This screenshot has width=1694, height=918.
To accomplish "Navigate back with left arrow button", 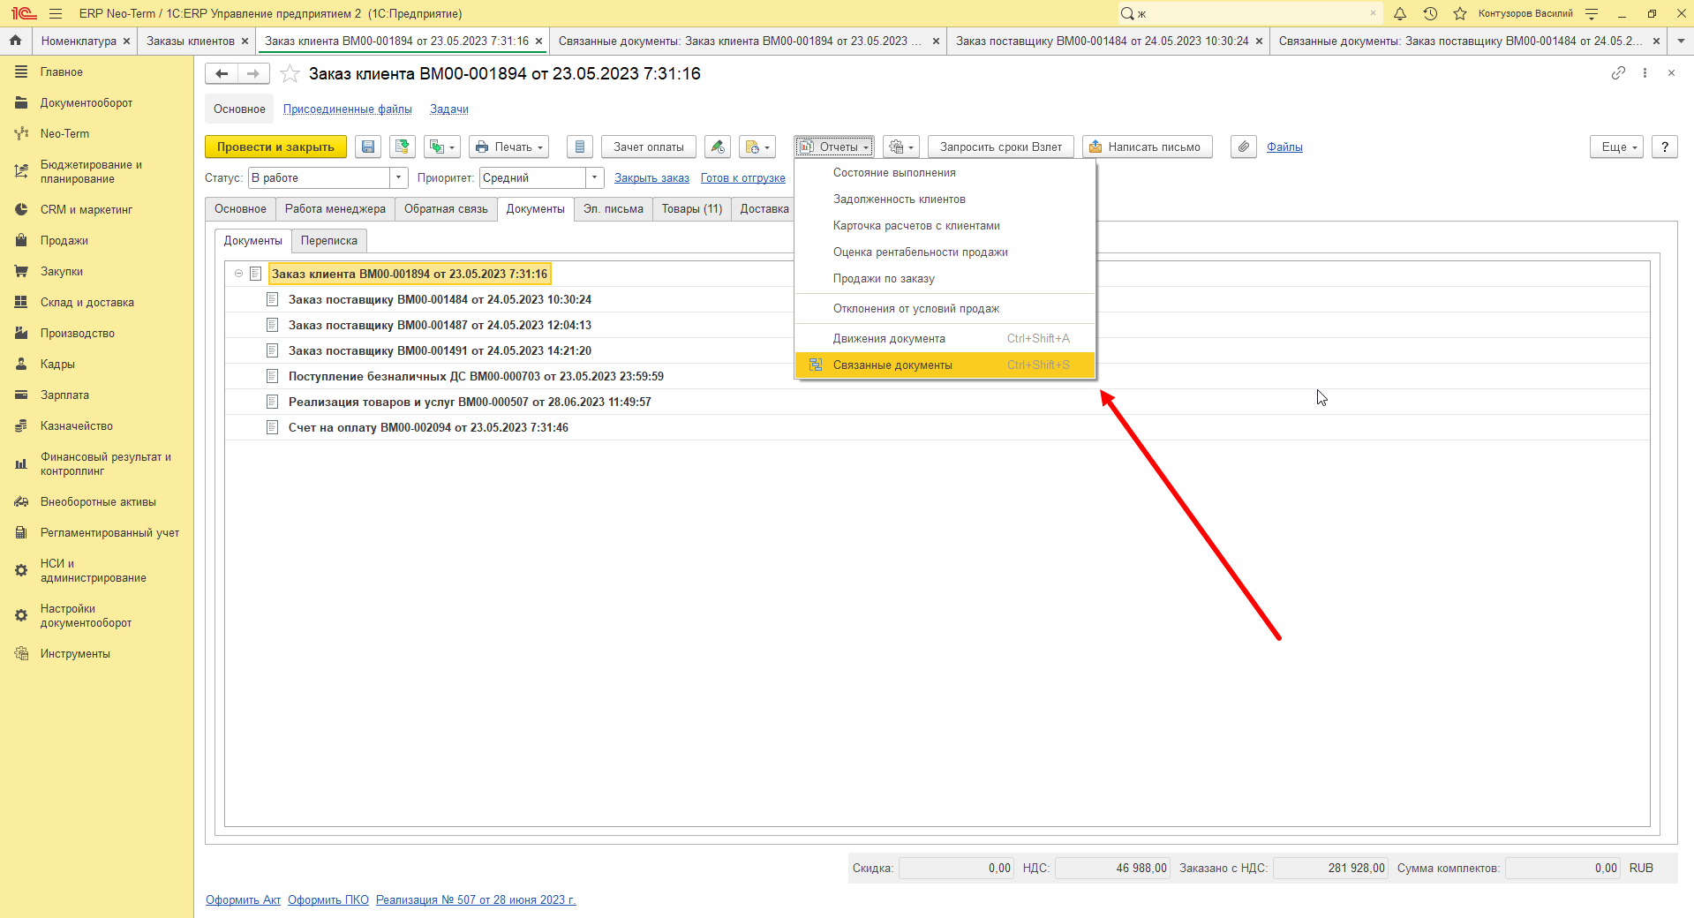I will pyautogui.click(x=222, y=74).
